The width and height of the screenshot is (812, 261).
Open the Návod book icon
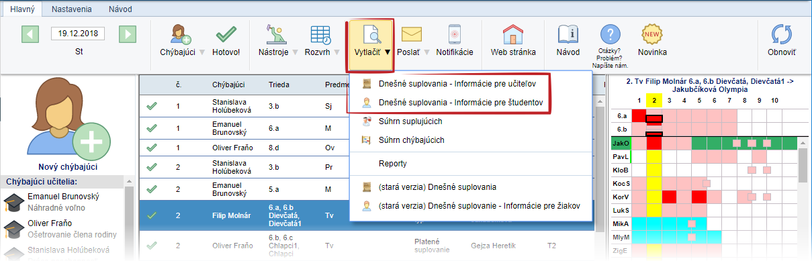[568, 35]
